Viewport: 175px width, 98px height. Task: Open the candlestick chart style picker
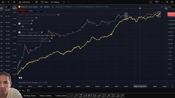14,2
